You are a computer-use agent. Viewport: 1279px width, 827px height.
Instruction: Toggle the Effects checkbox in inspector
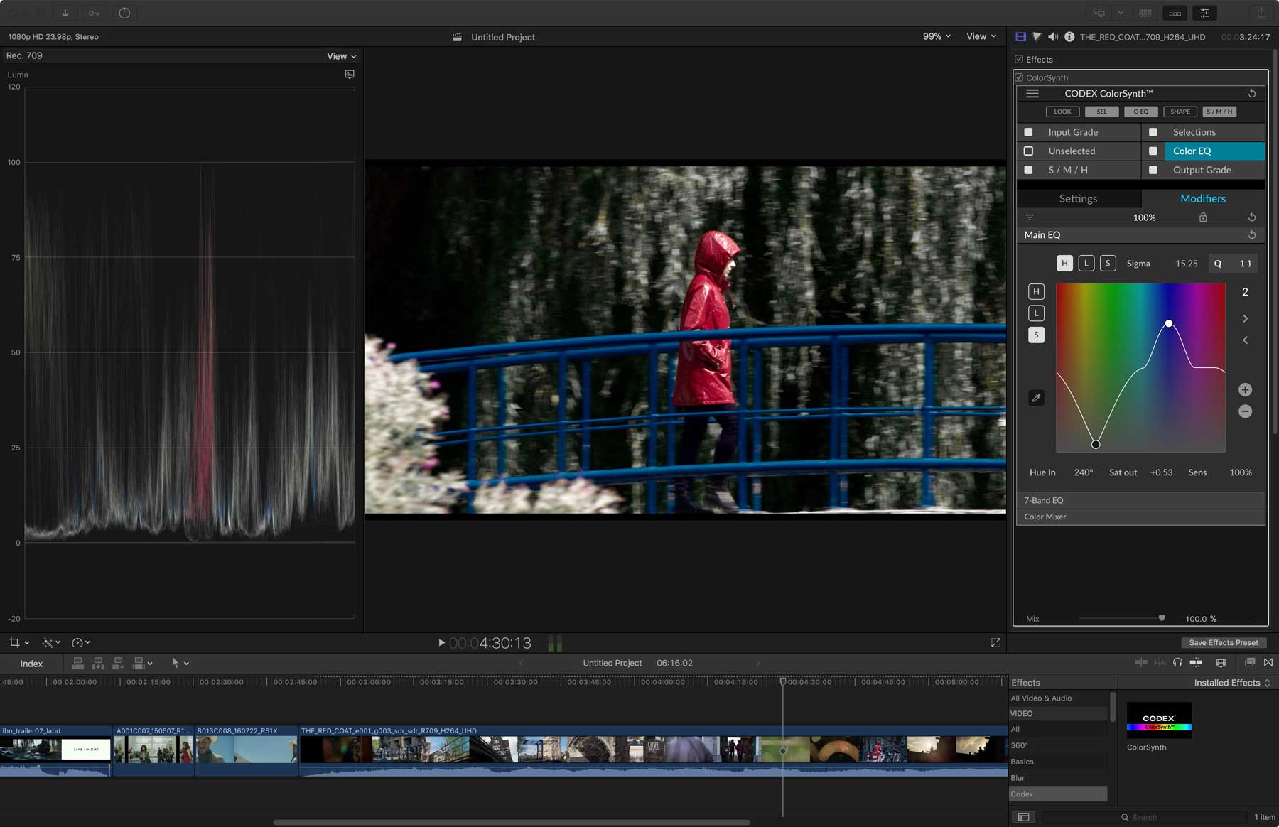coord(1019,60)
